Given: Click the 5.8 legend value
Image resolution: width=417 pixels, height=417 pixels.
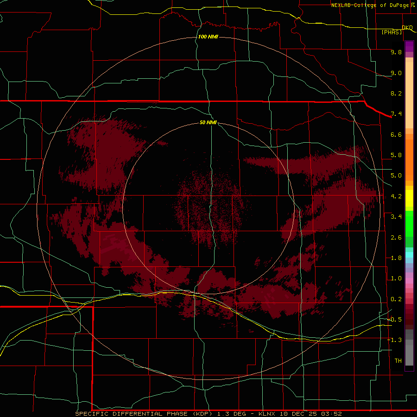Looking at the screenshot, I should click(396, 155).
